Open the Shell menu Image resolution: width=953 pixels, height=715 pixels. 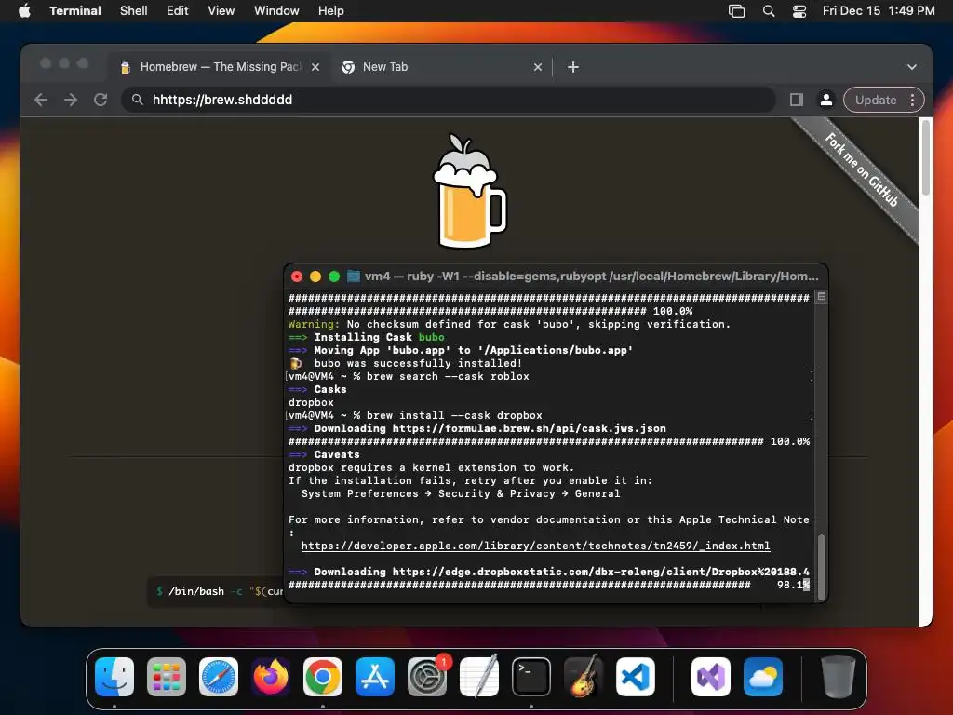tap(133, 10)
